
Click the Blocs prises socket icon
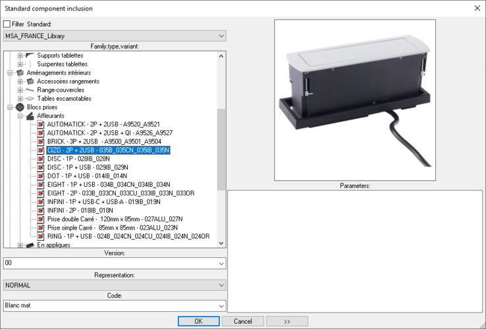click(x=19, y=107)
